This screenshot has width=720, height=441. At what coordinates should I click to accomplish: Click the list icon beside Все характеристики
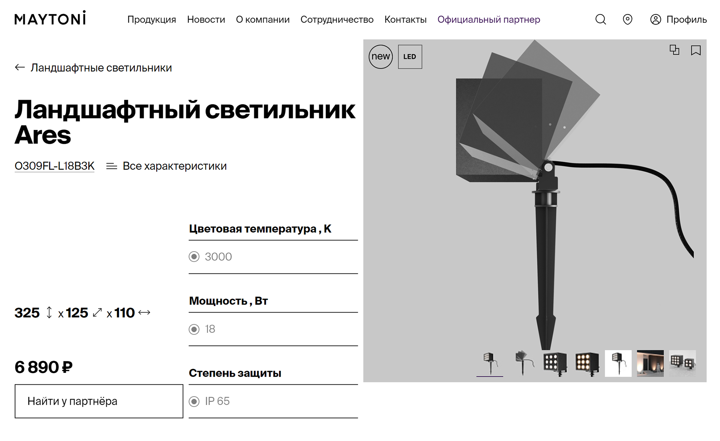[112, 166]
